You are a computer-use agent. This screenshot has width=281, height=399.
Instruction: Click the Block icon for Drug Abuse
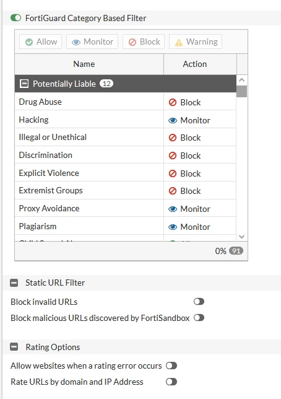coord(173,102)
